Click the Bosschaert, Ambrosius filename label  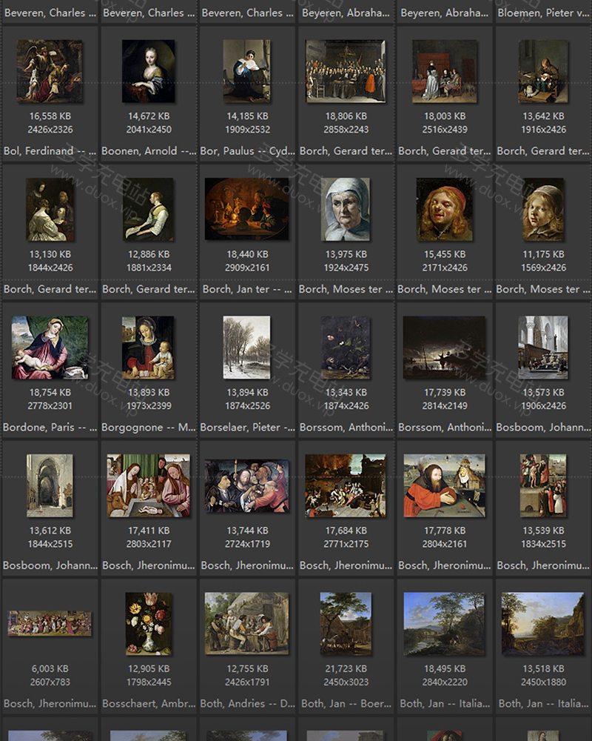pyautogui.click(x=149, y=703)
